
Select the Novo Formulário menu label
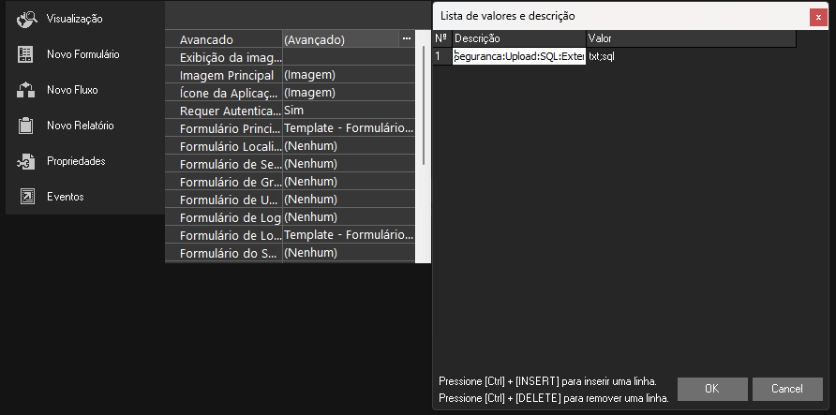click(x=83, y=54)
